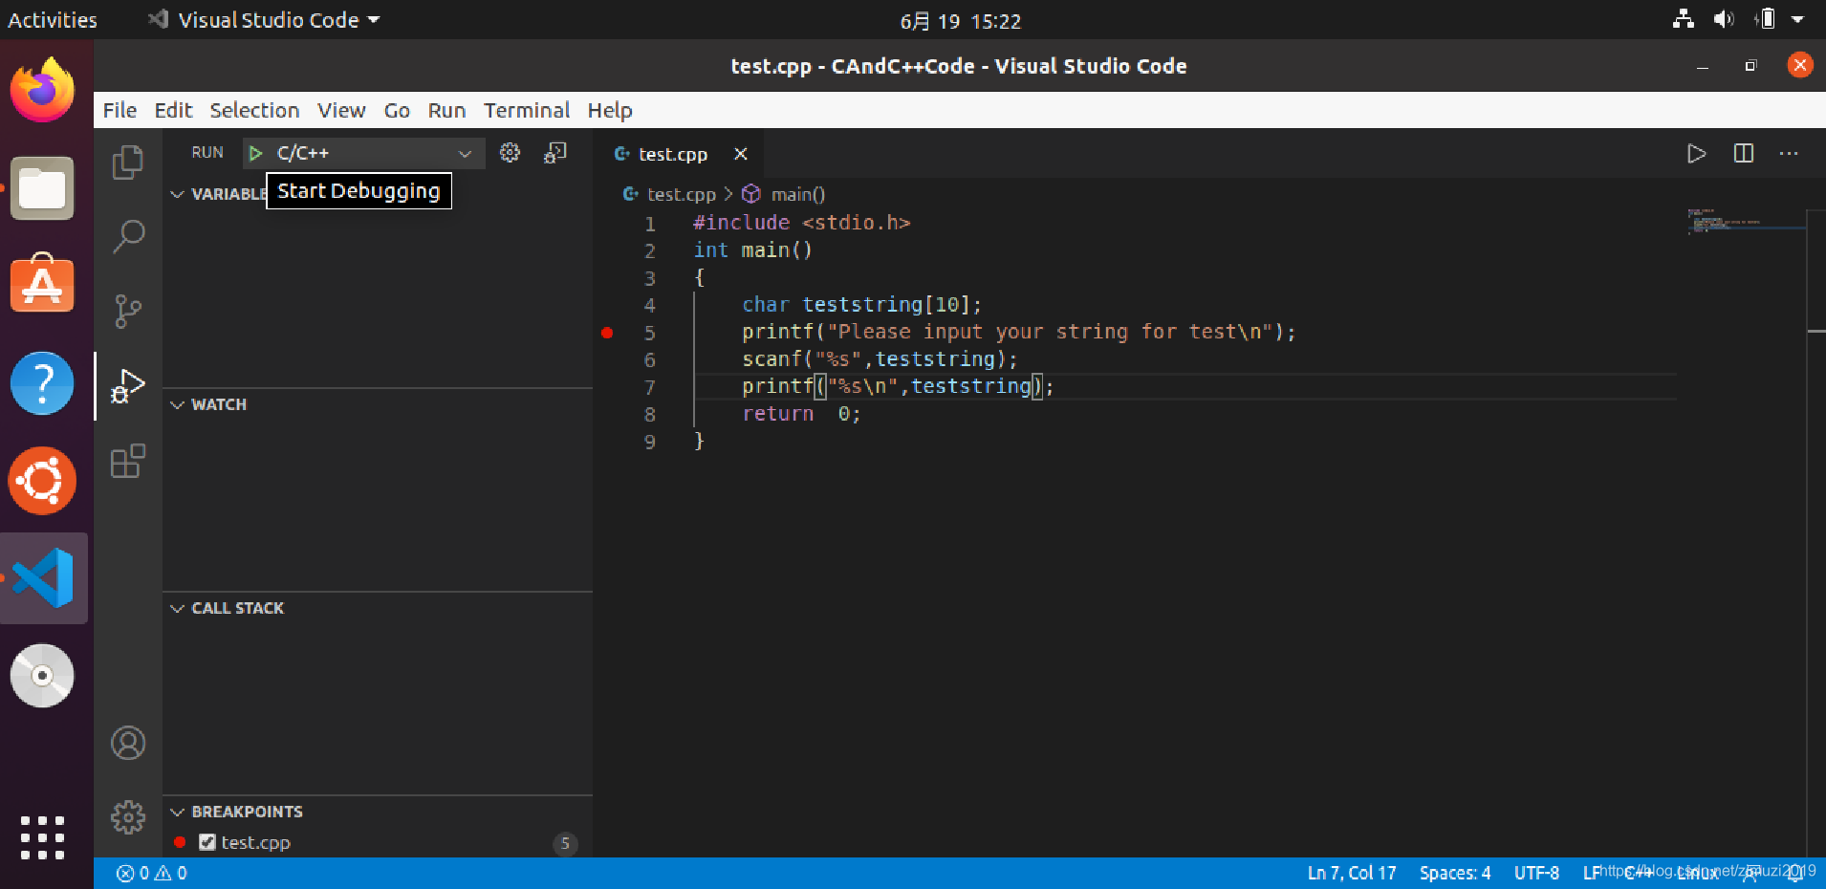Click the green Start Debugging arrow
1826x889 pixels.
click(x=255, y=153)
